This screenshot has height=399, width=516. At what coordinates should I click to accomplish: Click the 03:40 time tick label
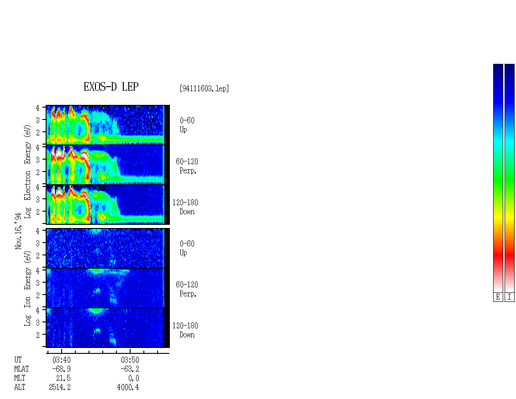point(62,360)
